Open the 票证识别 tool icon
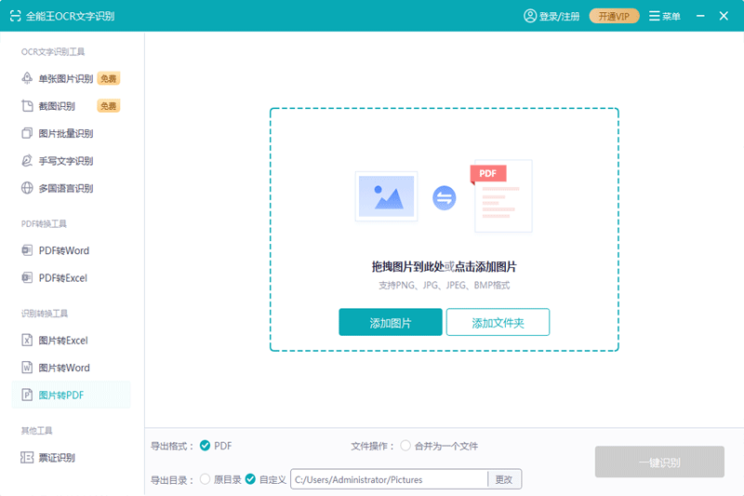Viewport: 744px width, 496px height. tap(28, 458)
